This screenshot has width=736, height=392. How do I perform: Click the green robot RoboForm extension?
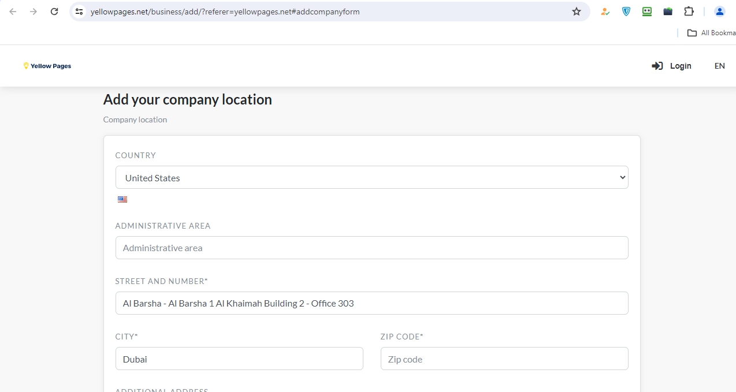pos(647,12)
